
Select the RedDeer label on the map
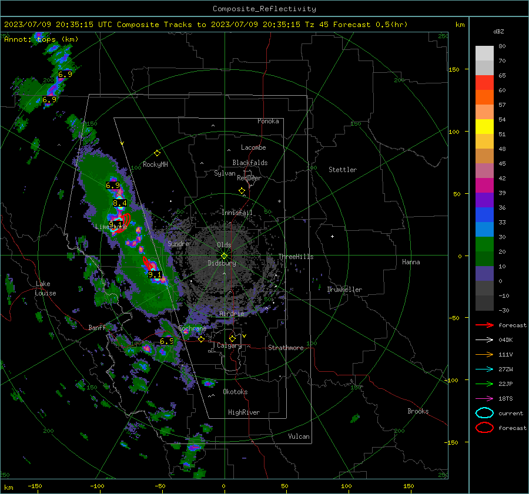point(249,178)
